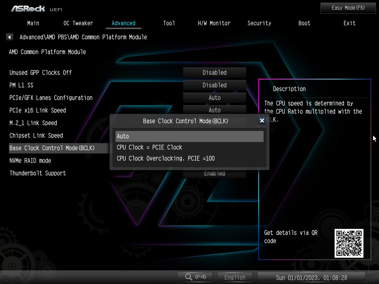This screenshot has width=379, height=284.
Task: Select the Advanced tab
Action: point(124,23)
